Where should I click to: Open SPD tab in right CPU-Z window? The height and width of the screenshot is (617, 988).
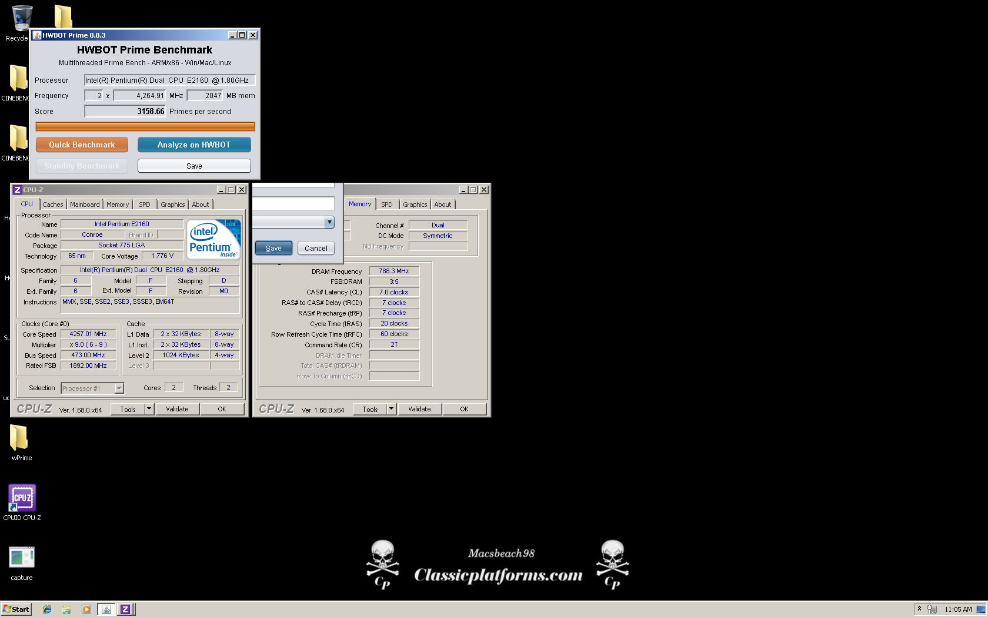coord(387,204)
